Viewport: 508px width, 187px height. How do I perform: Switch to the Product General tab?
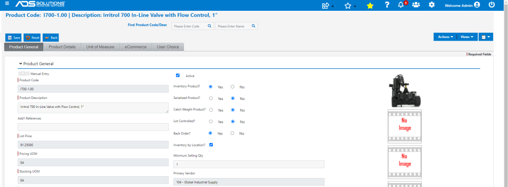[x=24, y=47]
